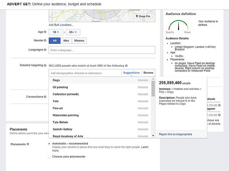Click the Detailed targeting info icon
The width and height of the screenshot is (229, 171).
coord(45,66)
